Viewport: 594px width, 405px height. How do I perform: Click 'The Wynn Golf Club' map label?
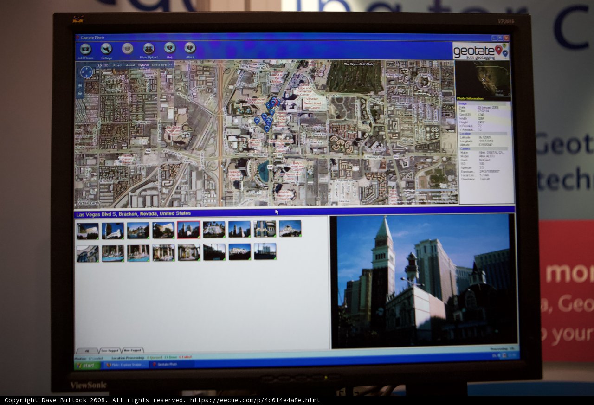[359, 64]
